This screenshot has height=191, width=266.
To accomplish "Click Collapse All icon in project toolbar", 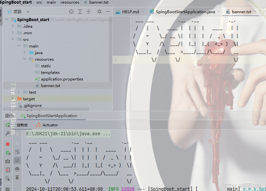I will click(x=88, y=12).
